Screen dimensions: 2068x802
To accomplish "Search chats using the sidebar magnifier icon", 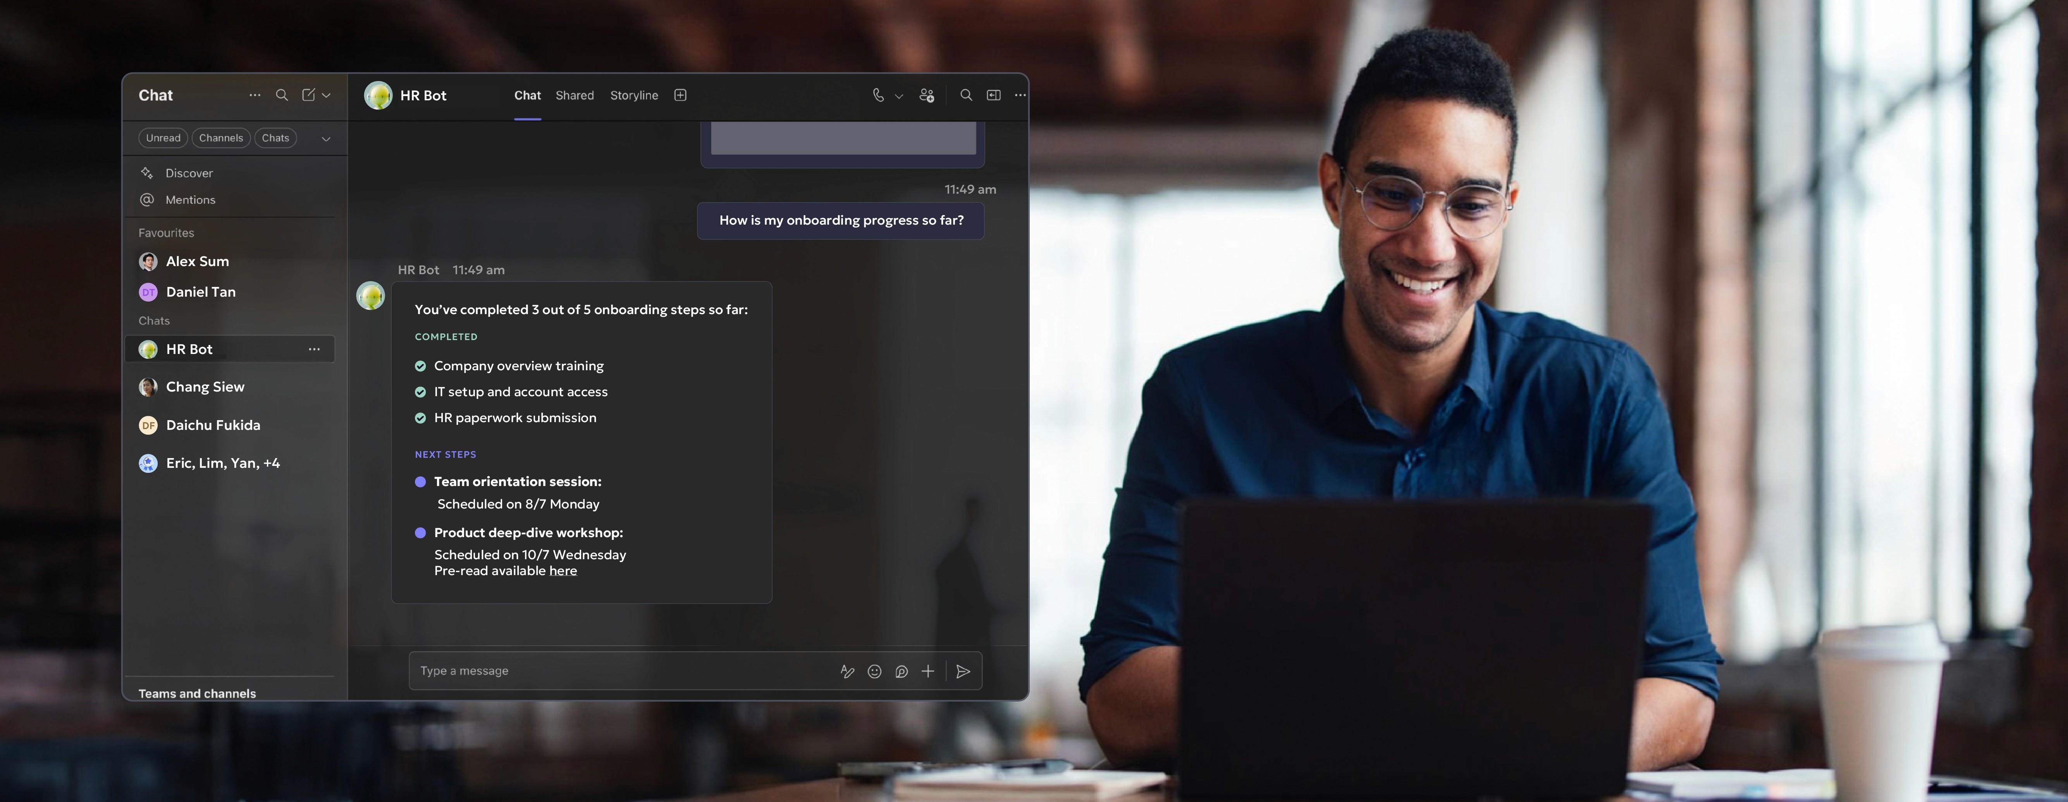I will [282, 95].
